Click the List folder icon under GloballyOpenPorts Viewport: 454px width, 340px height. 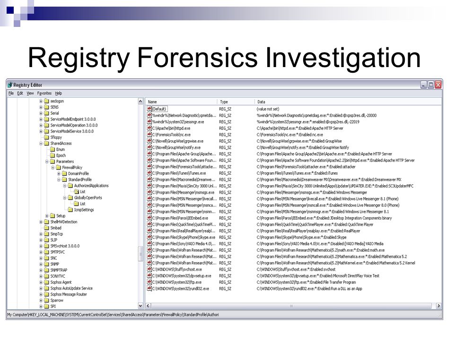(x=77, y=204)
